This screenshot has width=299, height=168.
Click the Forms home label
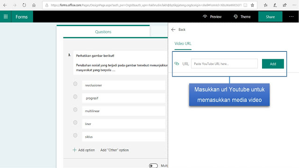pos(22,17)
